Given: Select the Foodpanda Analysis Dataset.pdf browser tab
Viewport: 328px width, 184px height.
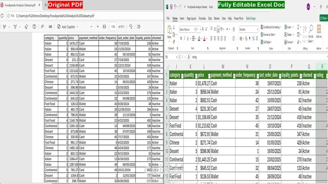Looking at the screenshot, I should coord(20,5).
